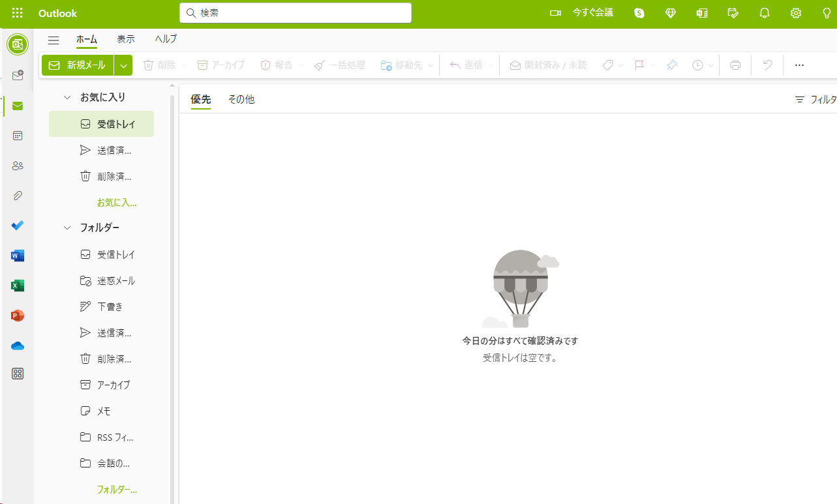Switch to the 表示 tab
The width and height of the screenshot is (837, 504).
point(126,39)
